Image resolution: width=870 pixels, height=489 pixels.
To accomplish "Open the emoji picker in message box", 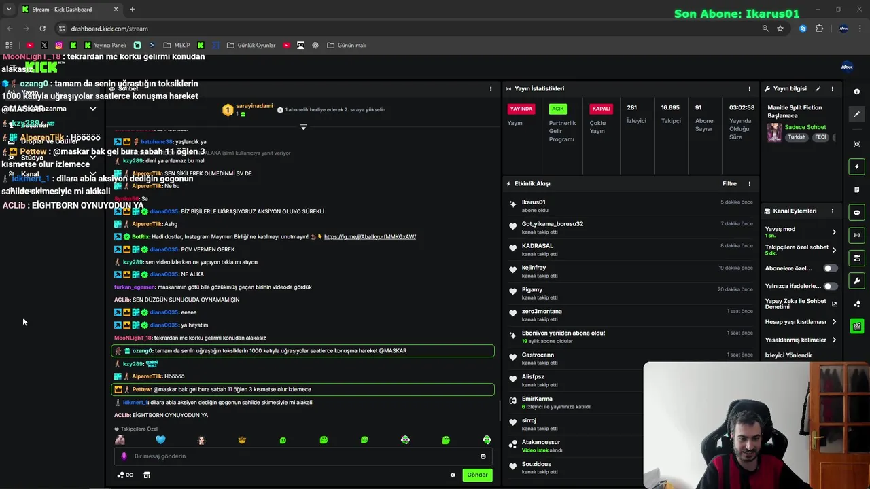I will click(x=483, y=456).
